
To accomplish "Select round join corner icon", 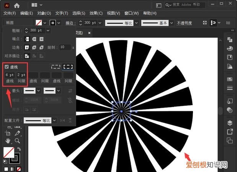I will [34, 48].
